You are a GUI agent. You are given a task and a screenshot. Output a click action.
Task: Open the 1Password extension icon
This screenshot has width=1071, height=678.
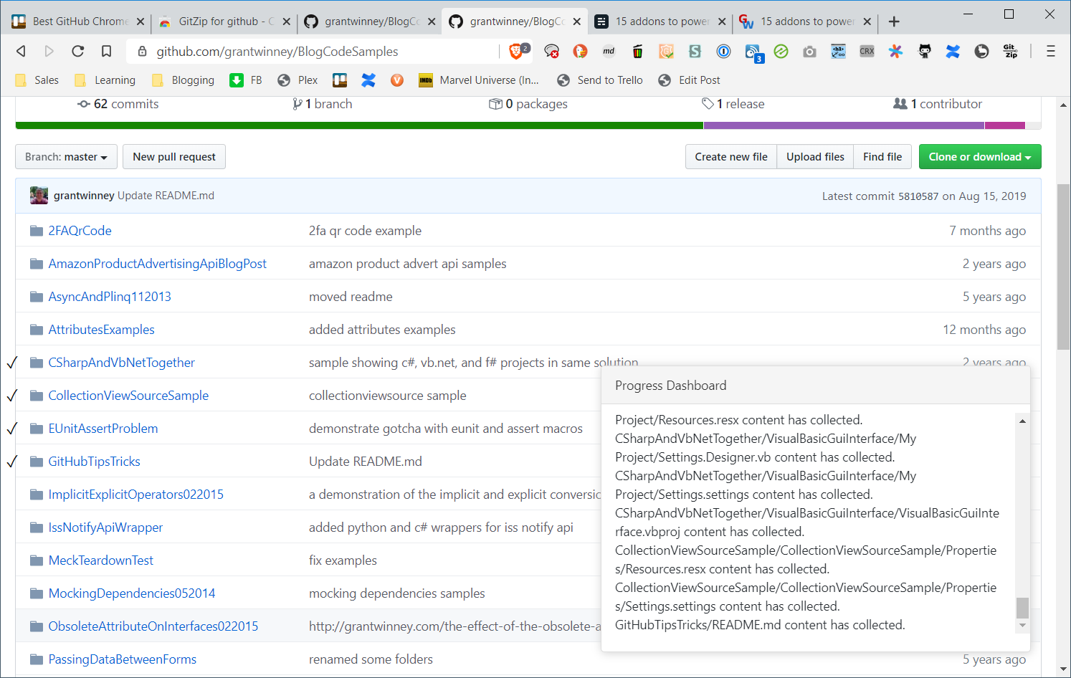(723, 51)
